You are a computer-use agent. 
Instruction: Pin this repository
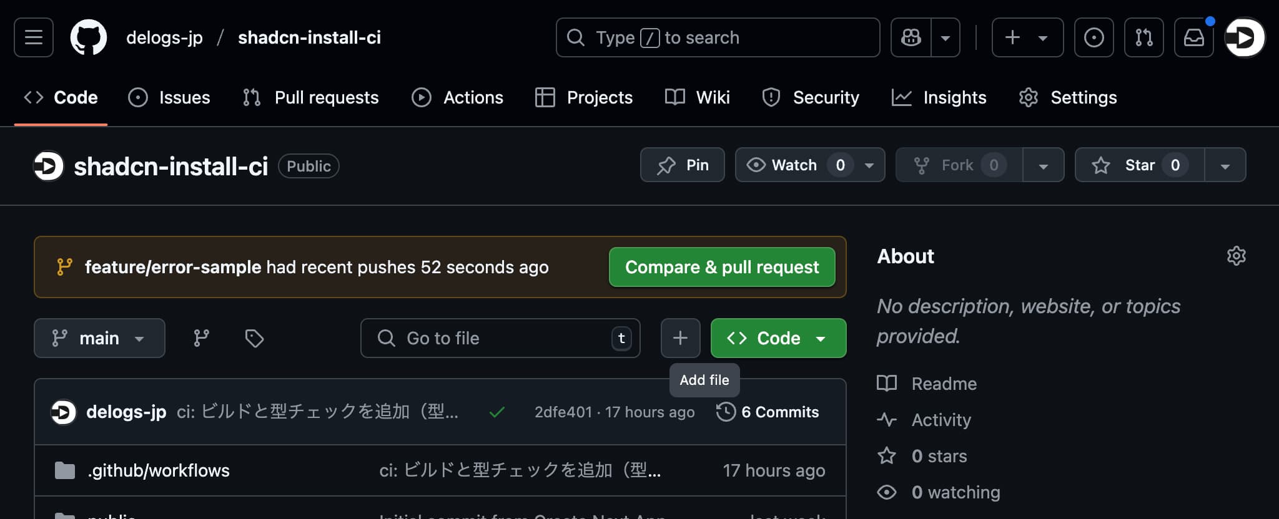[683, 165]
